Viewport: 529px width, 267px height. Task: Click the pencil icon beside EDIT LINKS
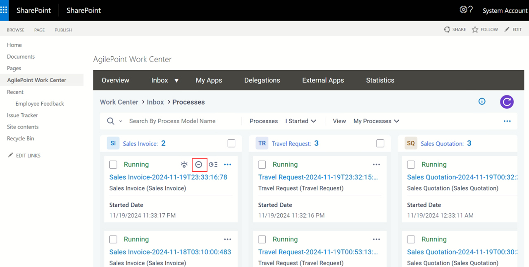[10, 155]
